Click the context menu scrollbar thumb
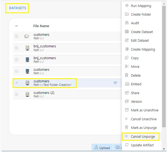Image resolution: width=167 pixels, height=152 pixels. pos(164,66)
